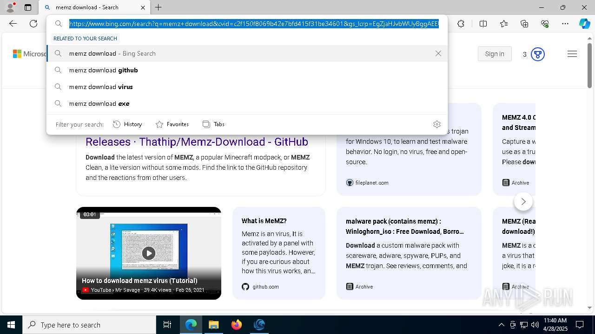Open Browser essentials heart icon

pos(545,24)
